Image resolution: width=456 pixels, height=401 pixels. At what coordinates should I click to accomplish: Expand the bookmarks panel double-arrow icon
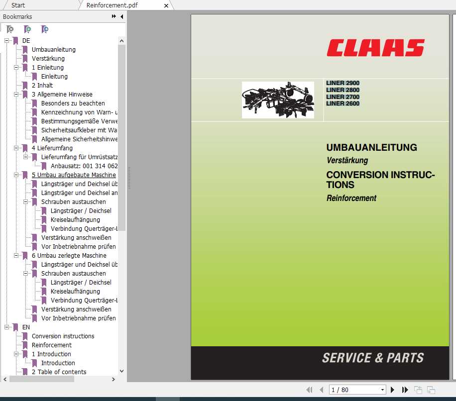click(x=114, y=16)
